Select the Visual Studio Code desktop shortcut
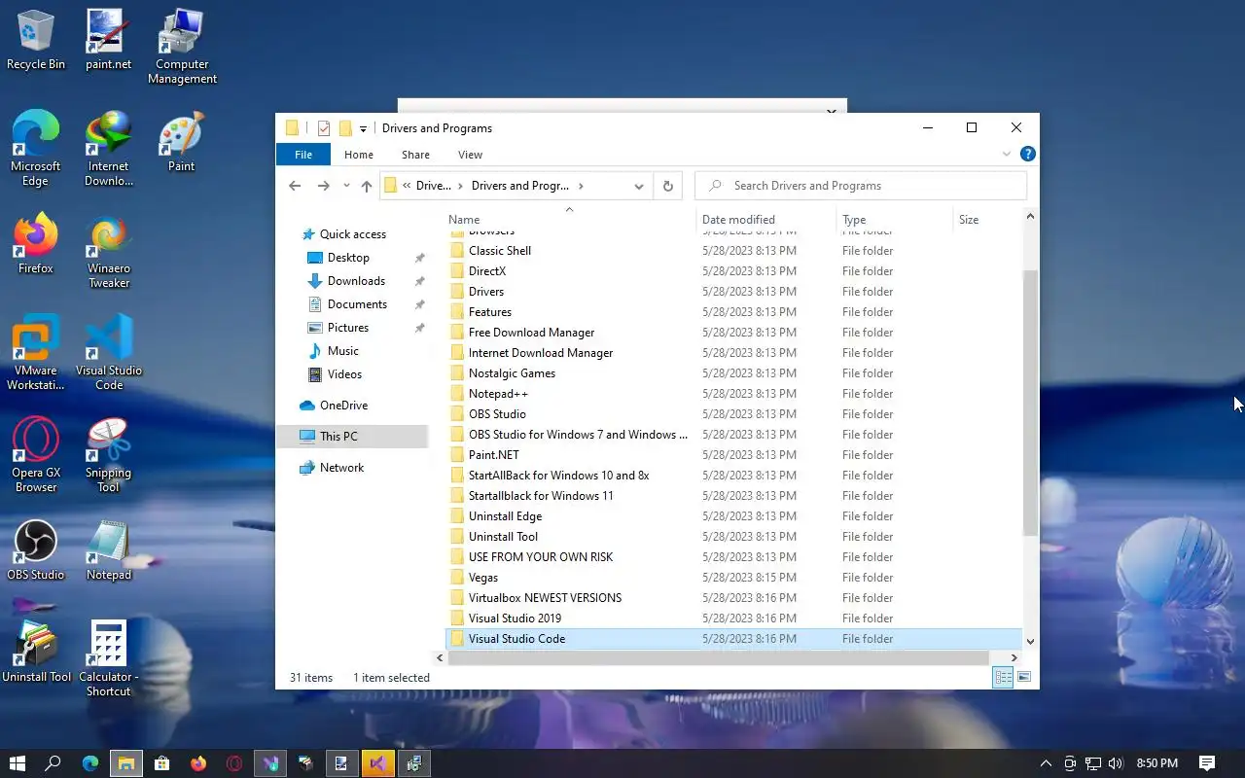The image size is (1245, 778). tap(108, 353)
